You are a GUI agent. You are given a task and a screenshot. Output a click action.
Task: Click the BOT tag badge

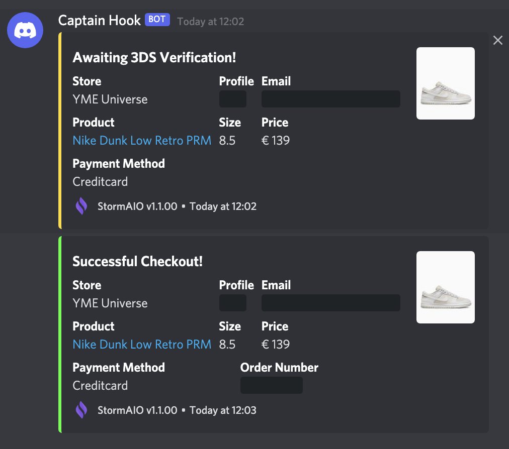coord(157,20)
